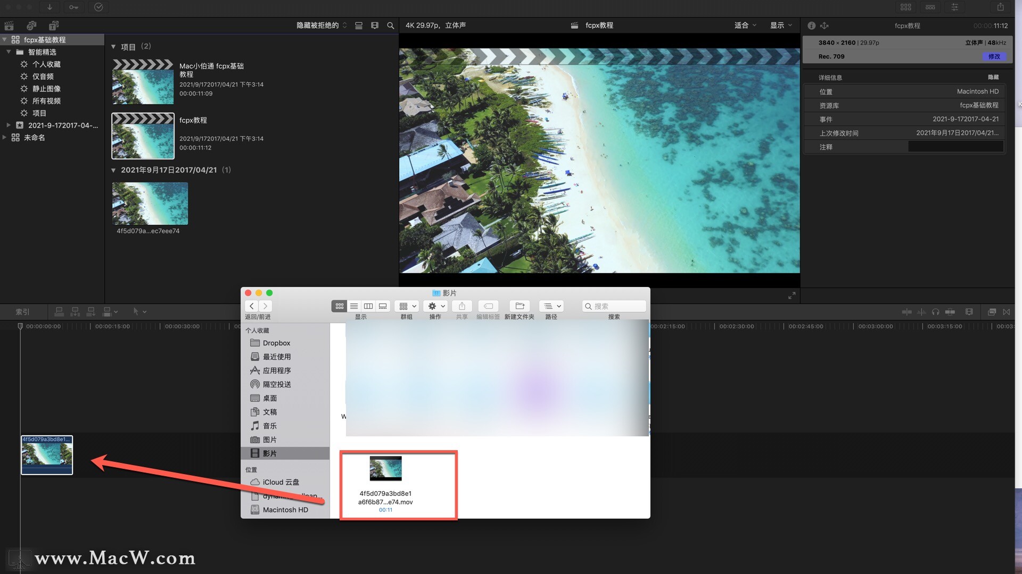Image resolution: width=1022 pixels, height=574 pixels.
Task: Click the browser search magnifier icon
Action: pos(391,26)
